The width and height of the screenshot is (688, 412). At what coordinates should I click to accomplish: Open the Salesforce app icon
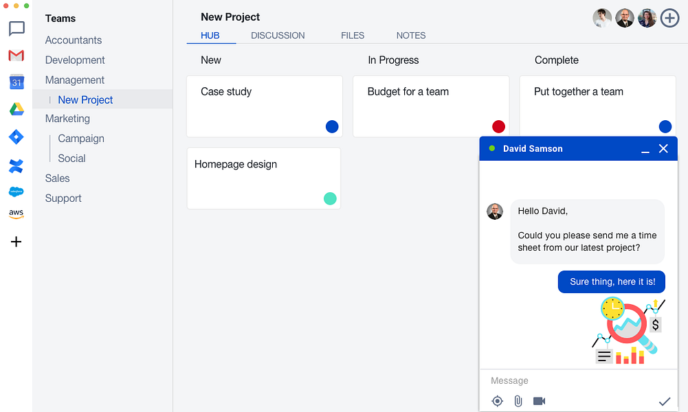click(x=16, y=192)
